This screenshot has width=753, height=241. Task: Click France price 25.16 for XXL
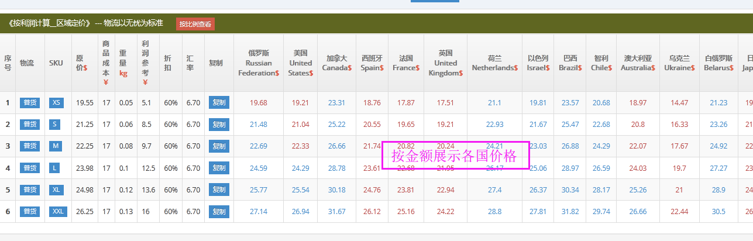[x=406, y=211]
